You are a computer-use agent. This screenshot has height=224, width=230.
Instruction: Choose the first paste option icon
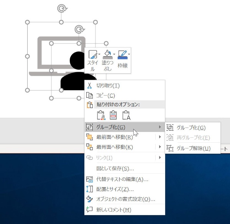pos(101,115)
